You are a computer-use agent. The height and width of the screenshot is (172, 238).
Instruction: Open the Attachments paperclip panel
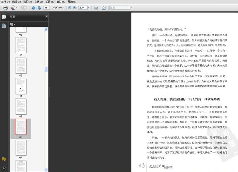pos(4,168)
